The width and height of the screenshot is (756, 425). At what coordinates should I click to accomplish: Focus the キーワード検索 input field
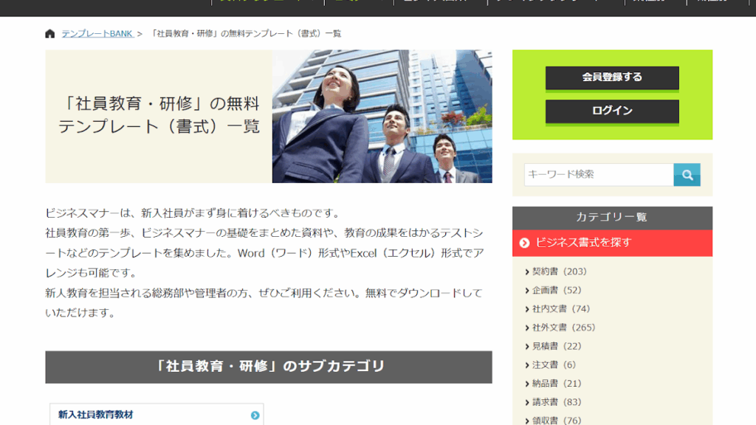pos(598,175)
